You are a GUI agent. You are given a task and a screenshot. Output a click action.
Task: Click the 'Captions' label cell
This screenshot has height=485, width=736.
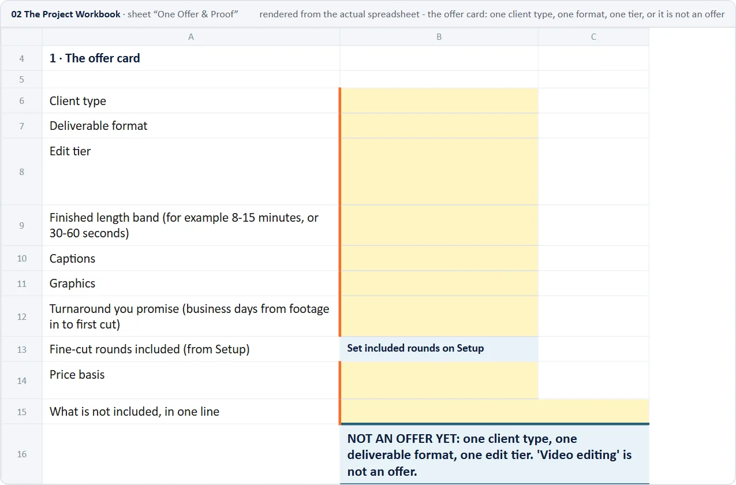(191, 259)
